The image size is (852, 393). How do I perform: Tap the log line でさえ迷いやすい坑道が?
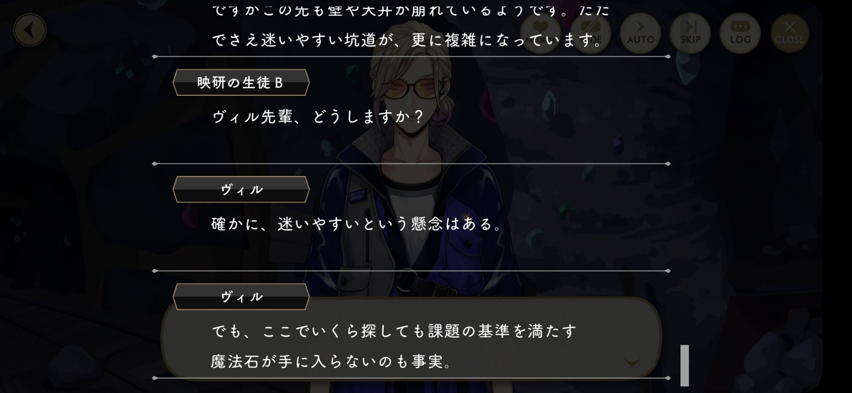click(x=407, y=40)
